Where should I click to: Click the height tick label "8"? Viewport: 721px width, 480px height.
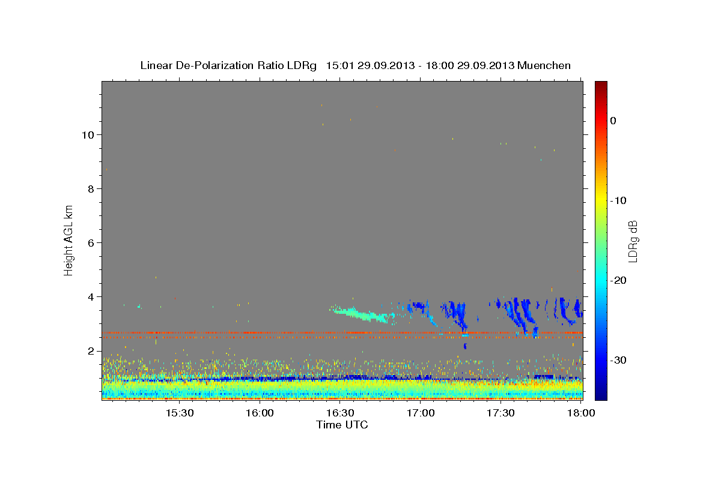(x=92, y=189)
